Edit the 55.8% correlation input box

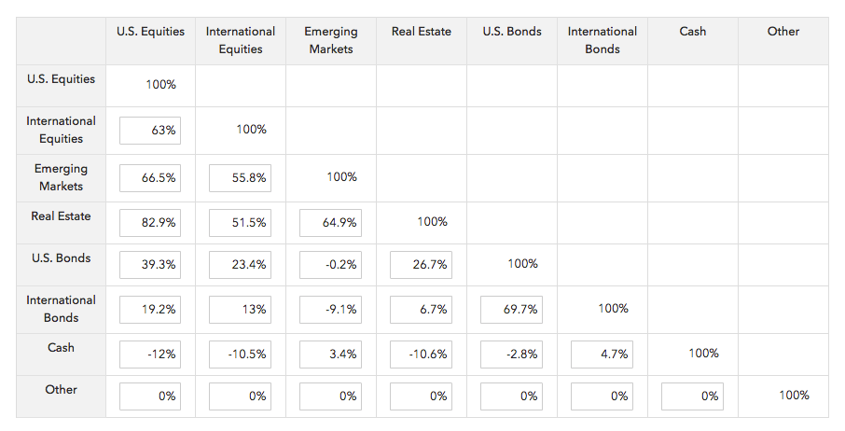[x=240, y=178]
